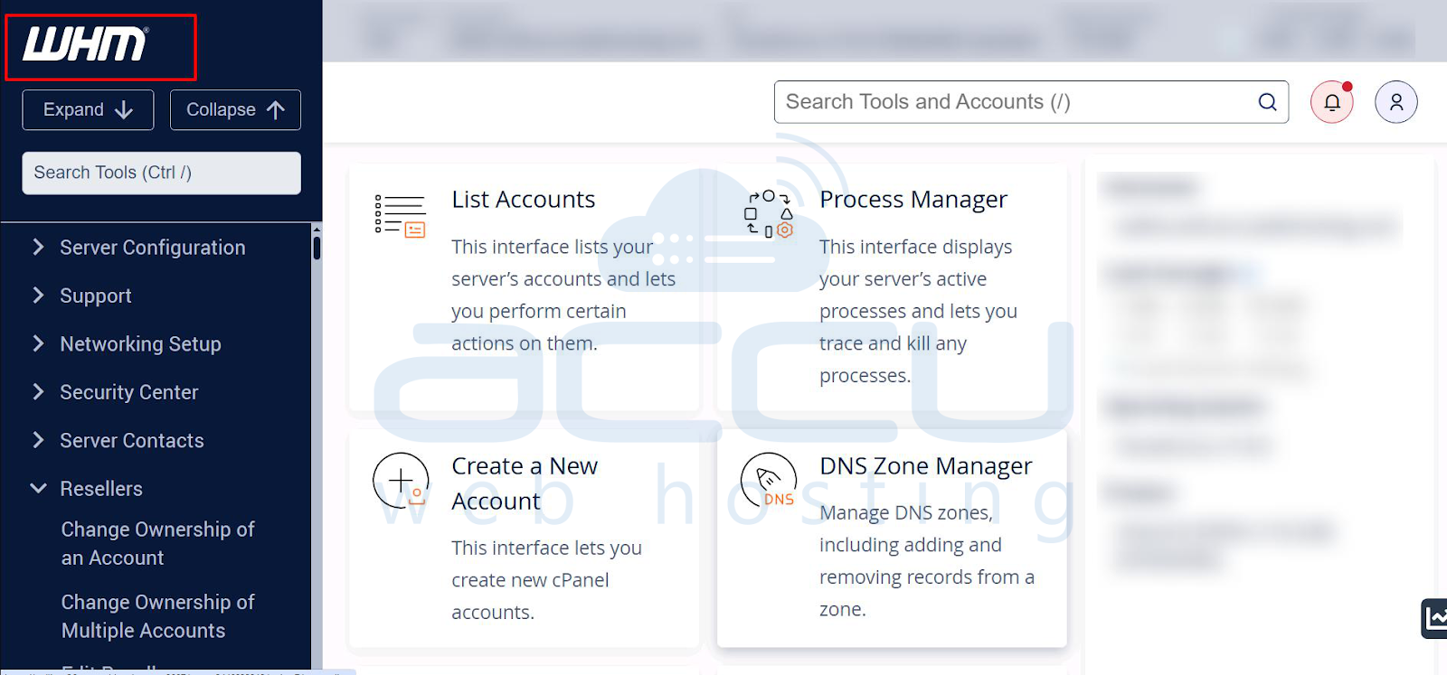Click the Create a New Account icon
Image resolution: width=1447 pixels, height=675 pixels.
[x=401, y=480]
